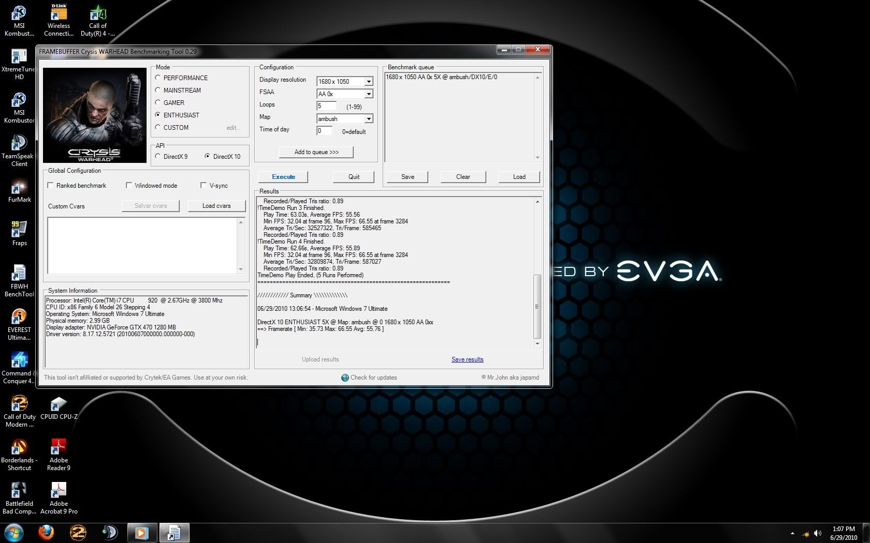Open the MSI Kombustor desktop shortcut at top
Viewport: 870px width, 543px height.
point(19,21)
